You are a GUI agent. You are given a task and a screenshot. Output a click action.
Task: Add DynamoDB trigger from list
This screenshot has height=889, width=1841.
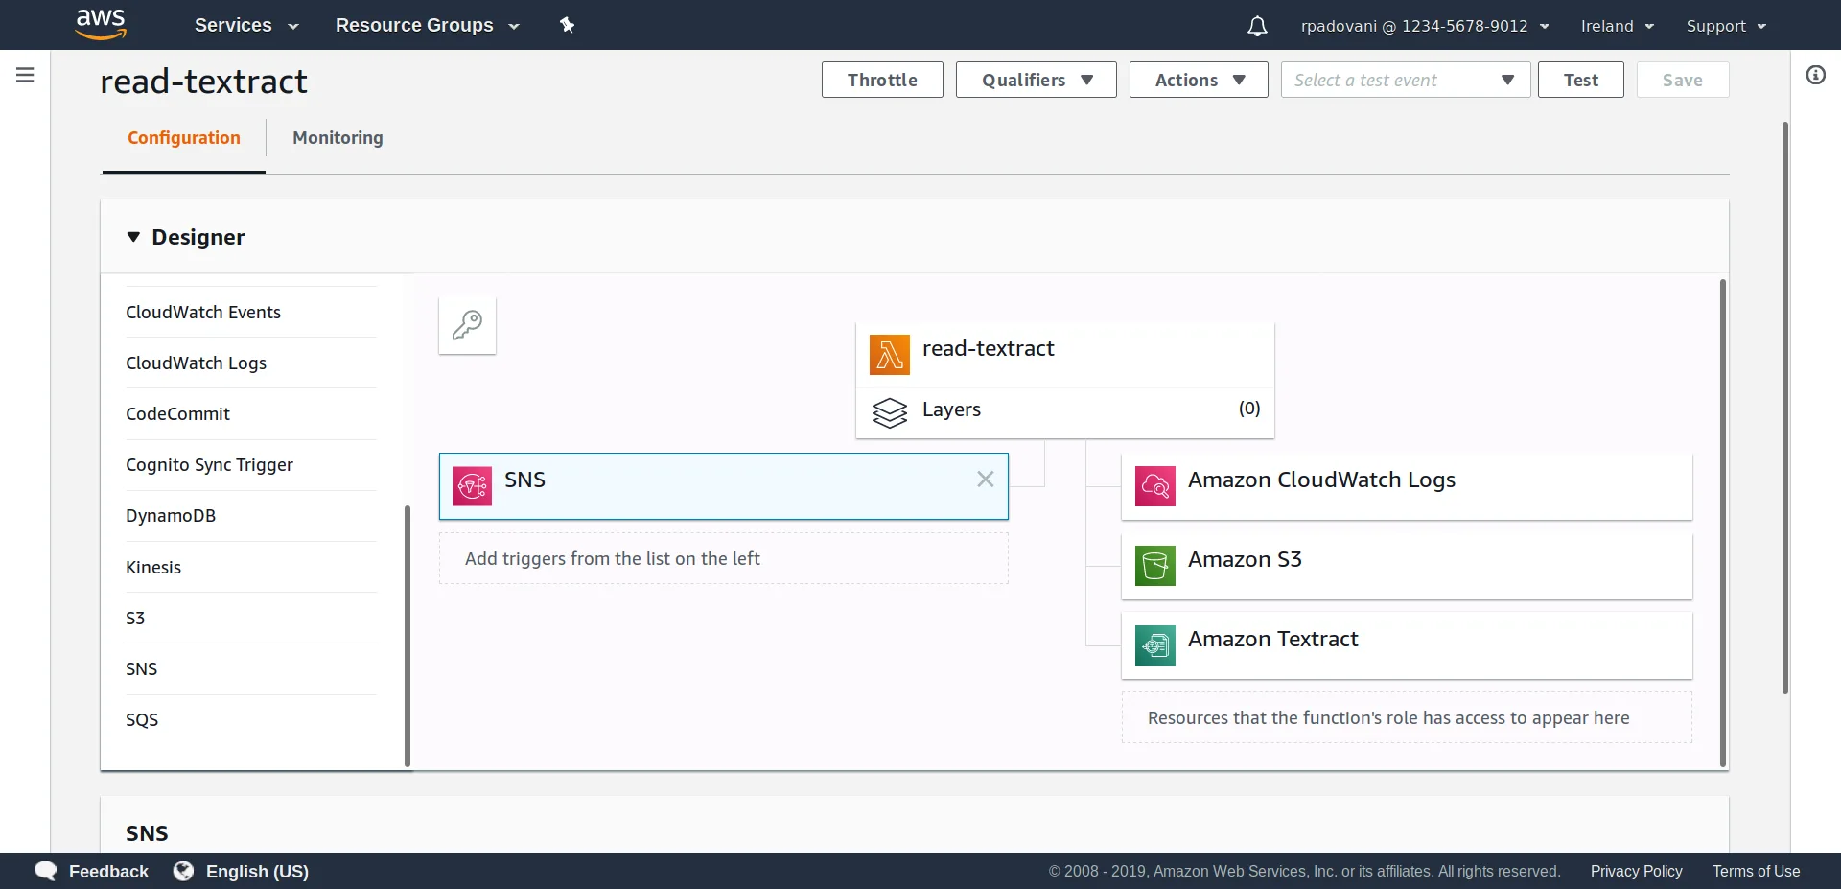click(250, 515)
